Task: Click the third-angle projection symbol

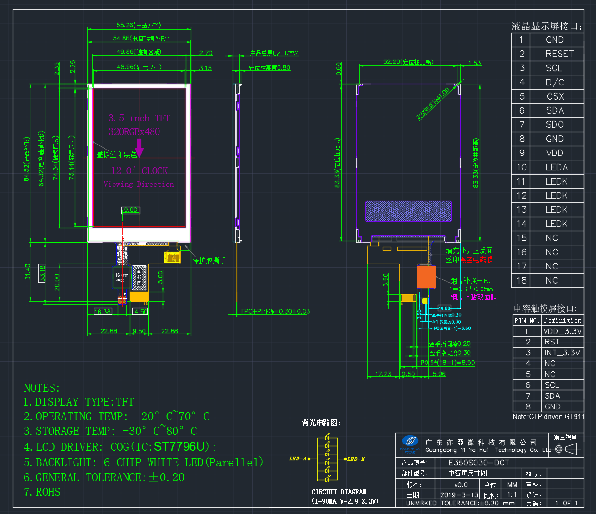Action: click(568, 449)
